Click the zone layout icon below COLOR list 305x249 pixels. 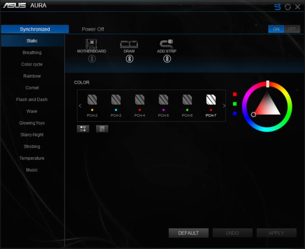102,128
